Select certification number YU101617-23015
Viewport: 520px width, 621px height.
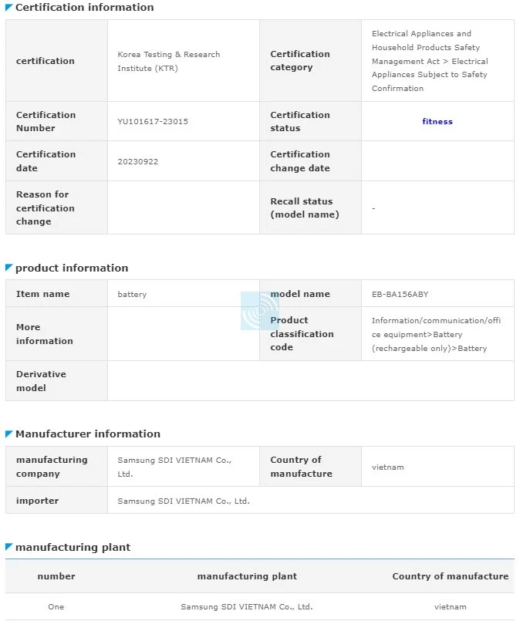click(x=153, y=122)
